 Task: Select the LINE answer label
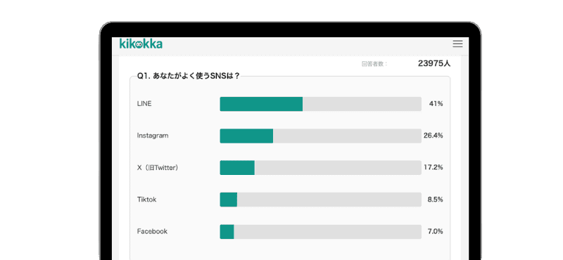tap(144, 103)
